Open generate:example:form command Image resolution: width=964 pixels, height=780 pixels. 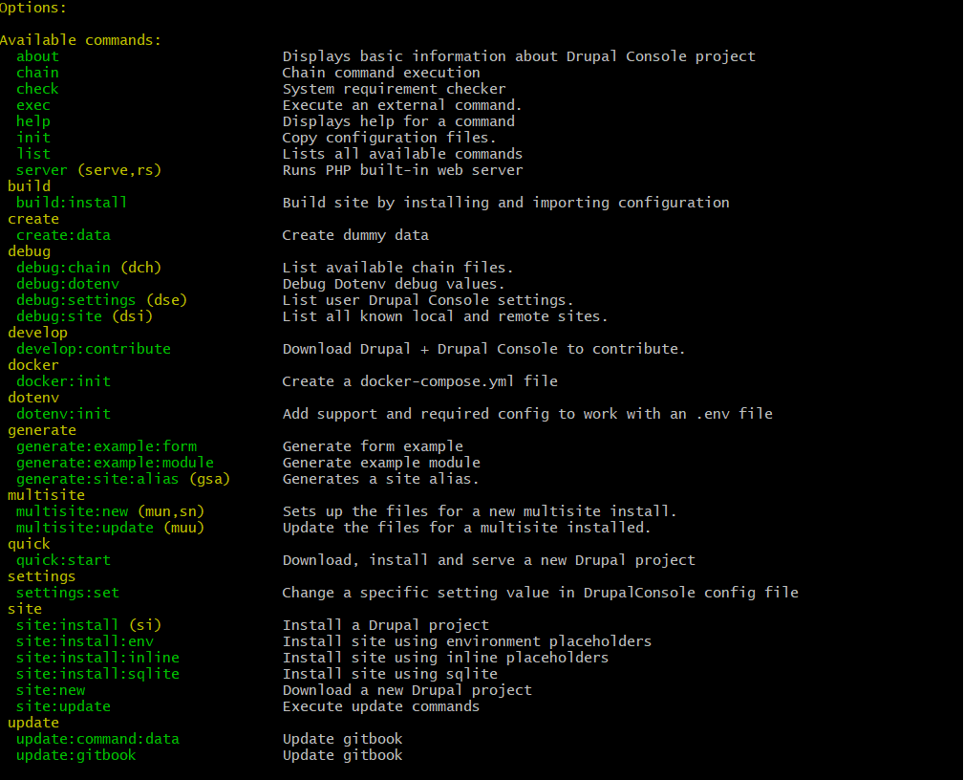click(x=106, y=445)
